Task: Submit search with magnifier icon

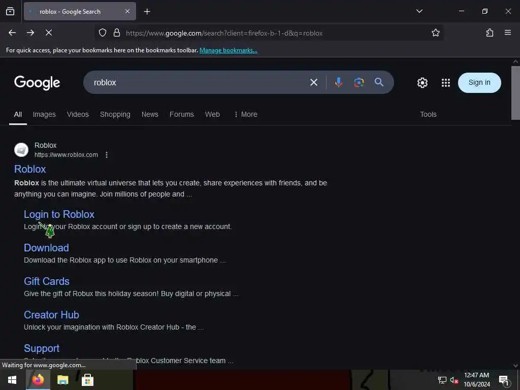Action: tap(379, 82)
